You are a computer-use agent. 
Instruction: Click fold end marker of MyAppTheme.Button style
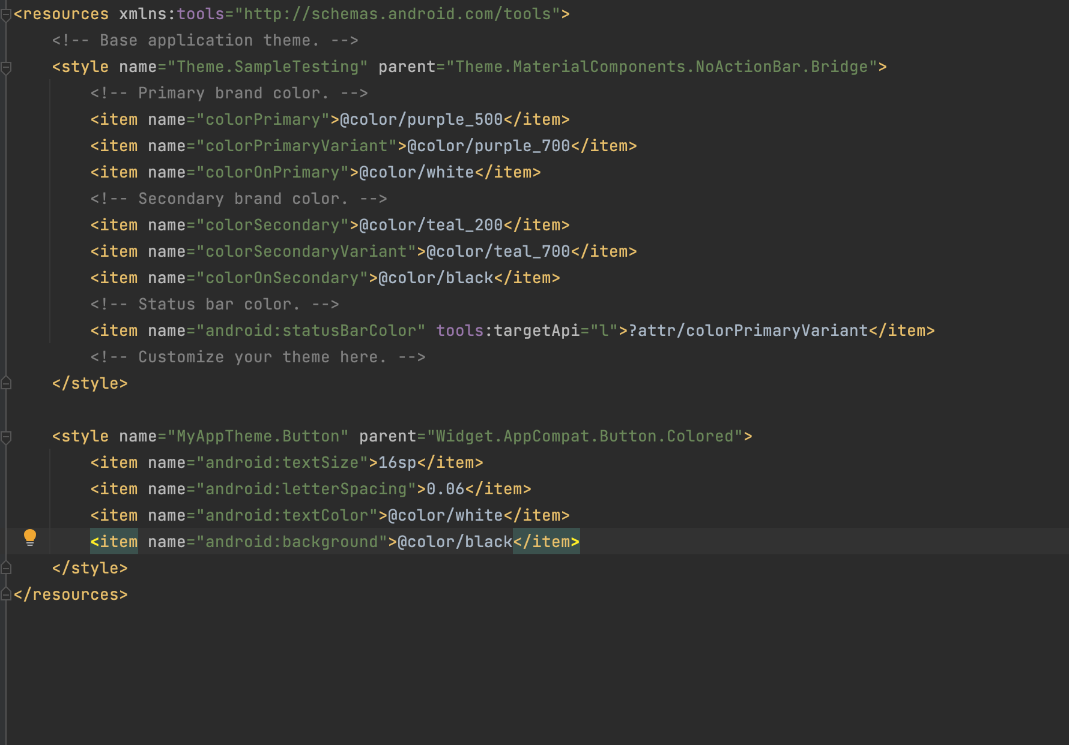[x=6, y=567]
